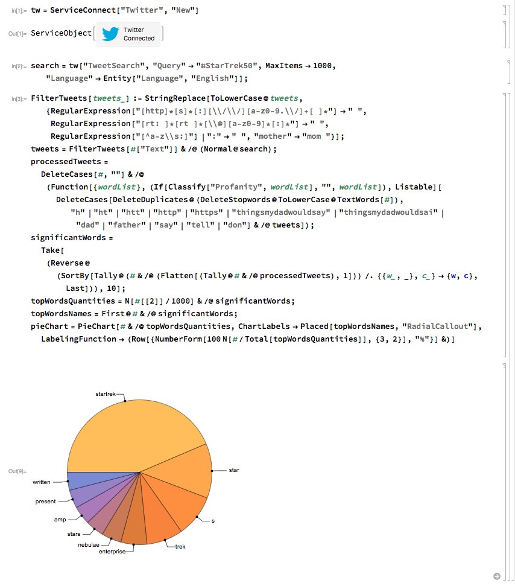Click the circled arrow icon at notebook bottom
This screenshot has height=586, width=515.
(x=497, y=576)
